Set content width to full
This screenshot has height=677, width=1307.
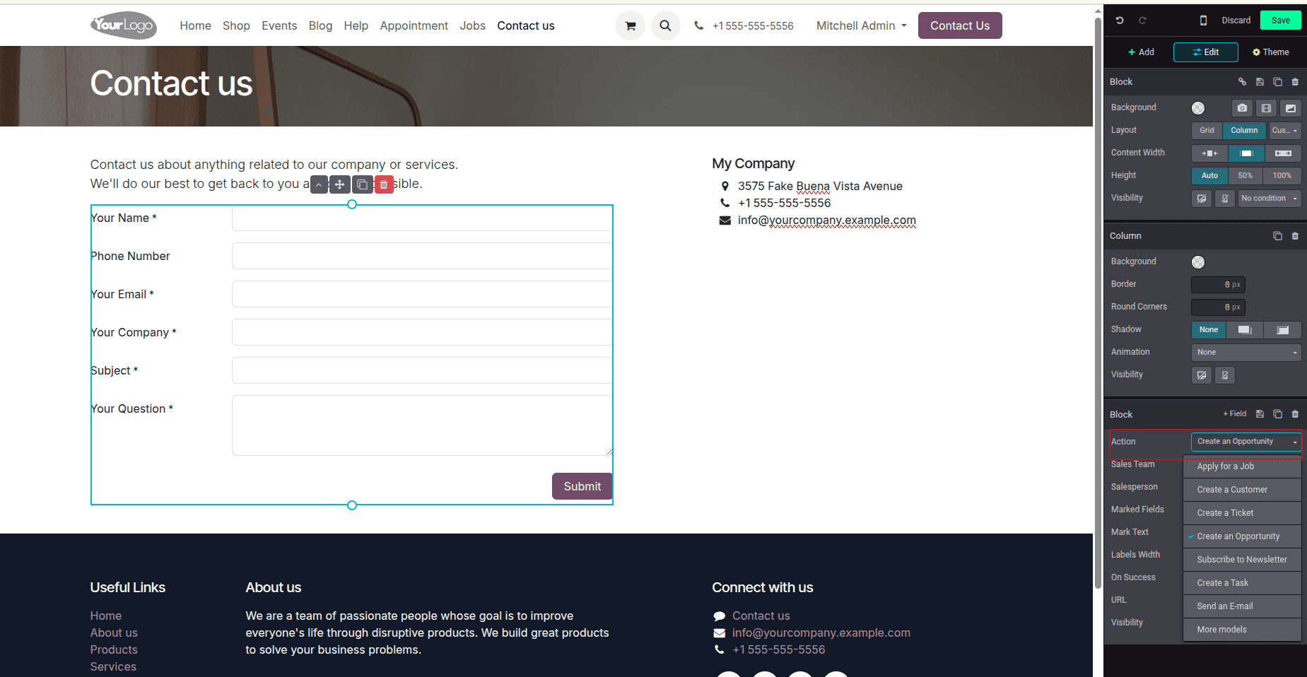[x=1283, y=153]
